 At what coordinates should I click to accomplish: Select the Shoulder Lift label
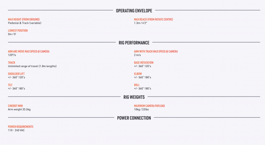[x=16, y=74]
